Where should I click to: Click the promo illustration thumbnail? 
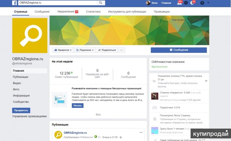point(60,100)
